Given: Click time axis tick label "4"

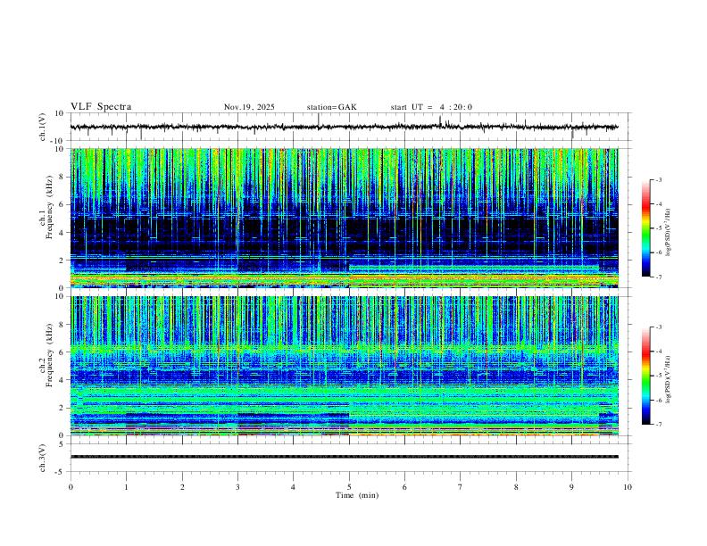Looking at the screenshot, I should [293, 487].
